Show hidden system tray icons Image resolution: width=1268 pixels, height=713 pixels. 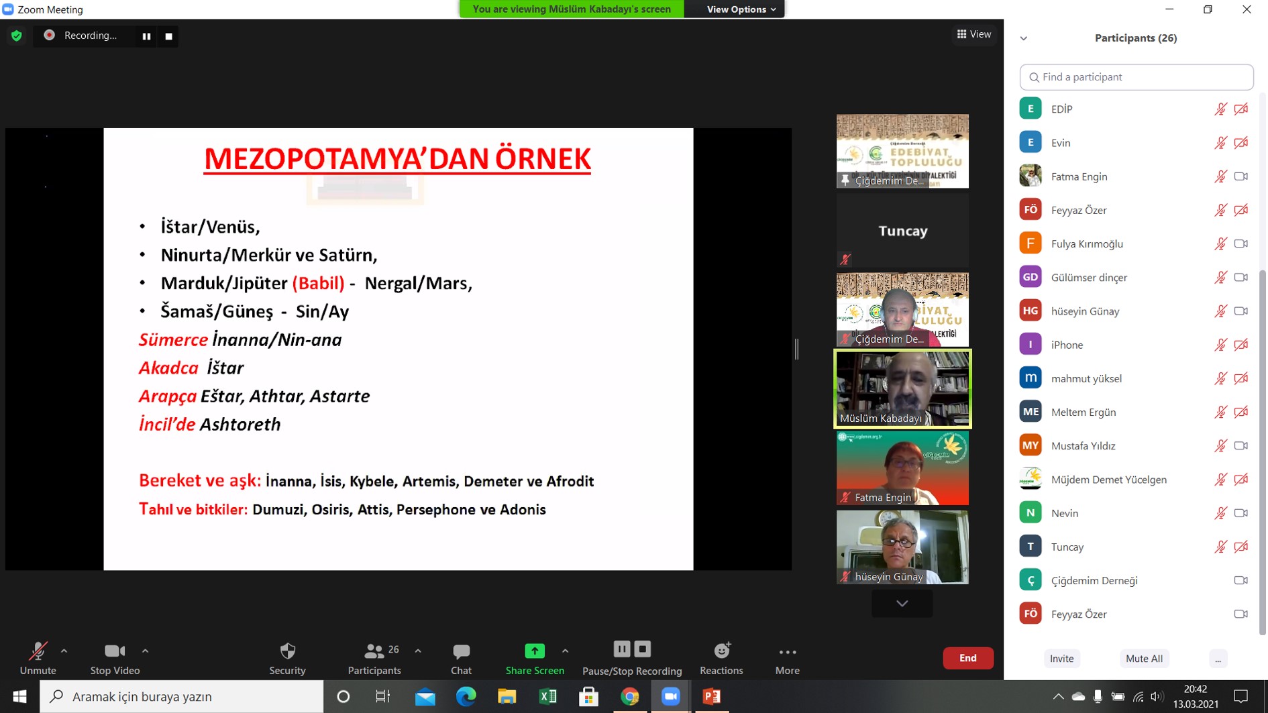tap(1058, 697)
